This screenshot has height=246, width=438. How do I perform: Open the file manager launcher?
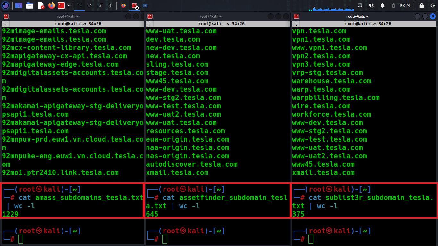coord(30,5)
